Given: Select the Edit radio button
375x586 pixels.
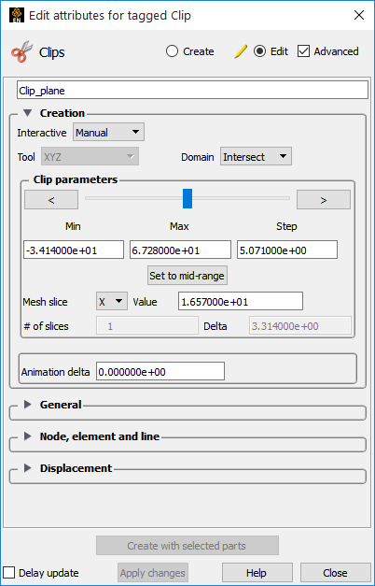Looking at the screenshot, I should click(x=259, y=51).
